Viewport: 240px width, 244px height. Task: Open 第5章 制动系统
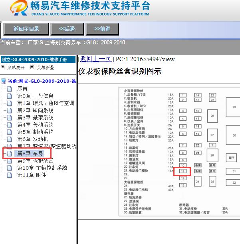[x=35, y=132]
